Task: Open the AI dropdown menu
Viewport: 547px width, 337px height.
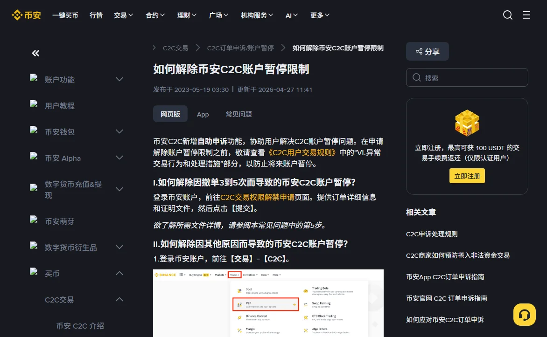Action: [x=292, y=15]
